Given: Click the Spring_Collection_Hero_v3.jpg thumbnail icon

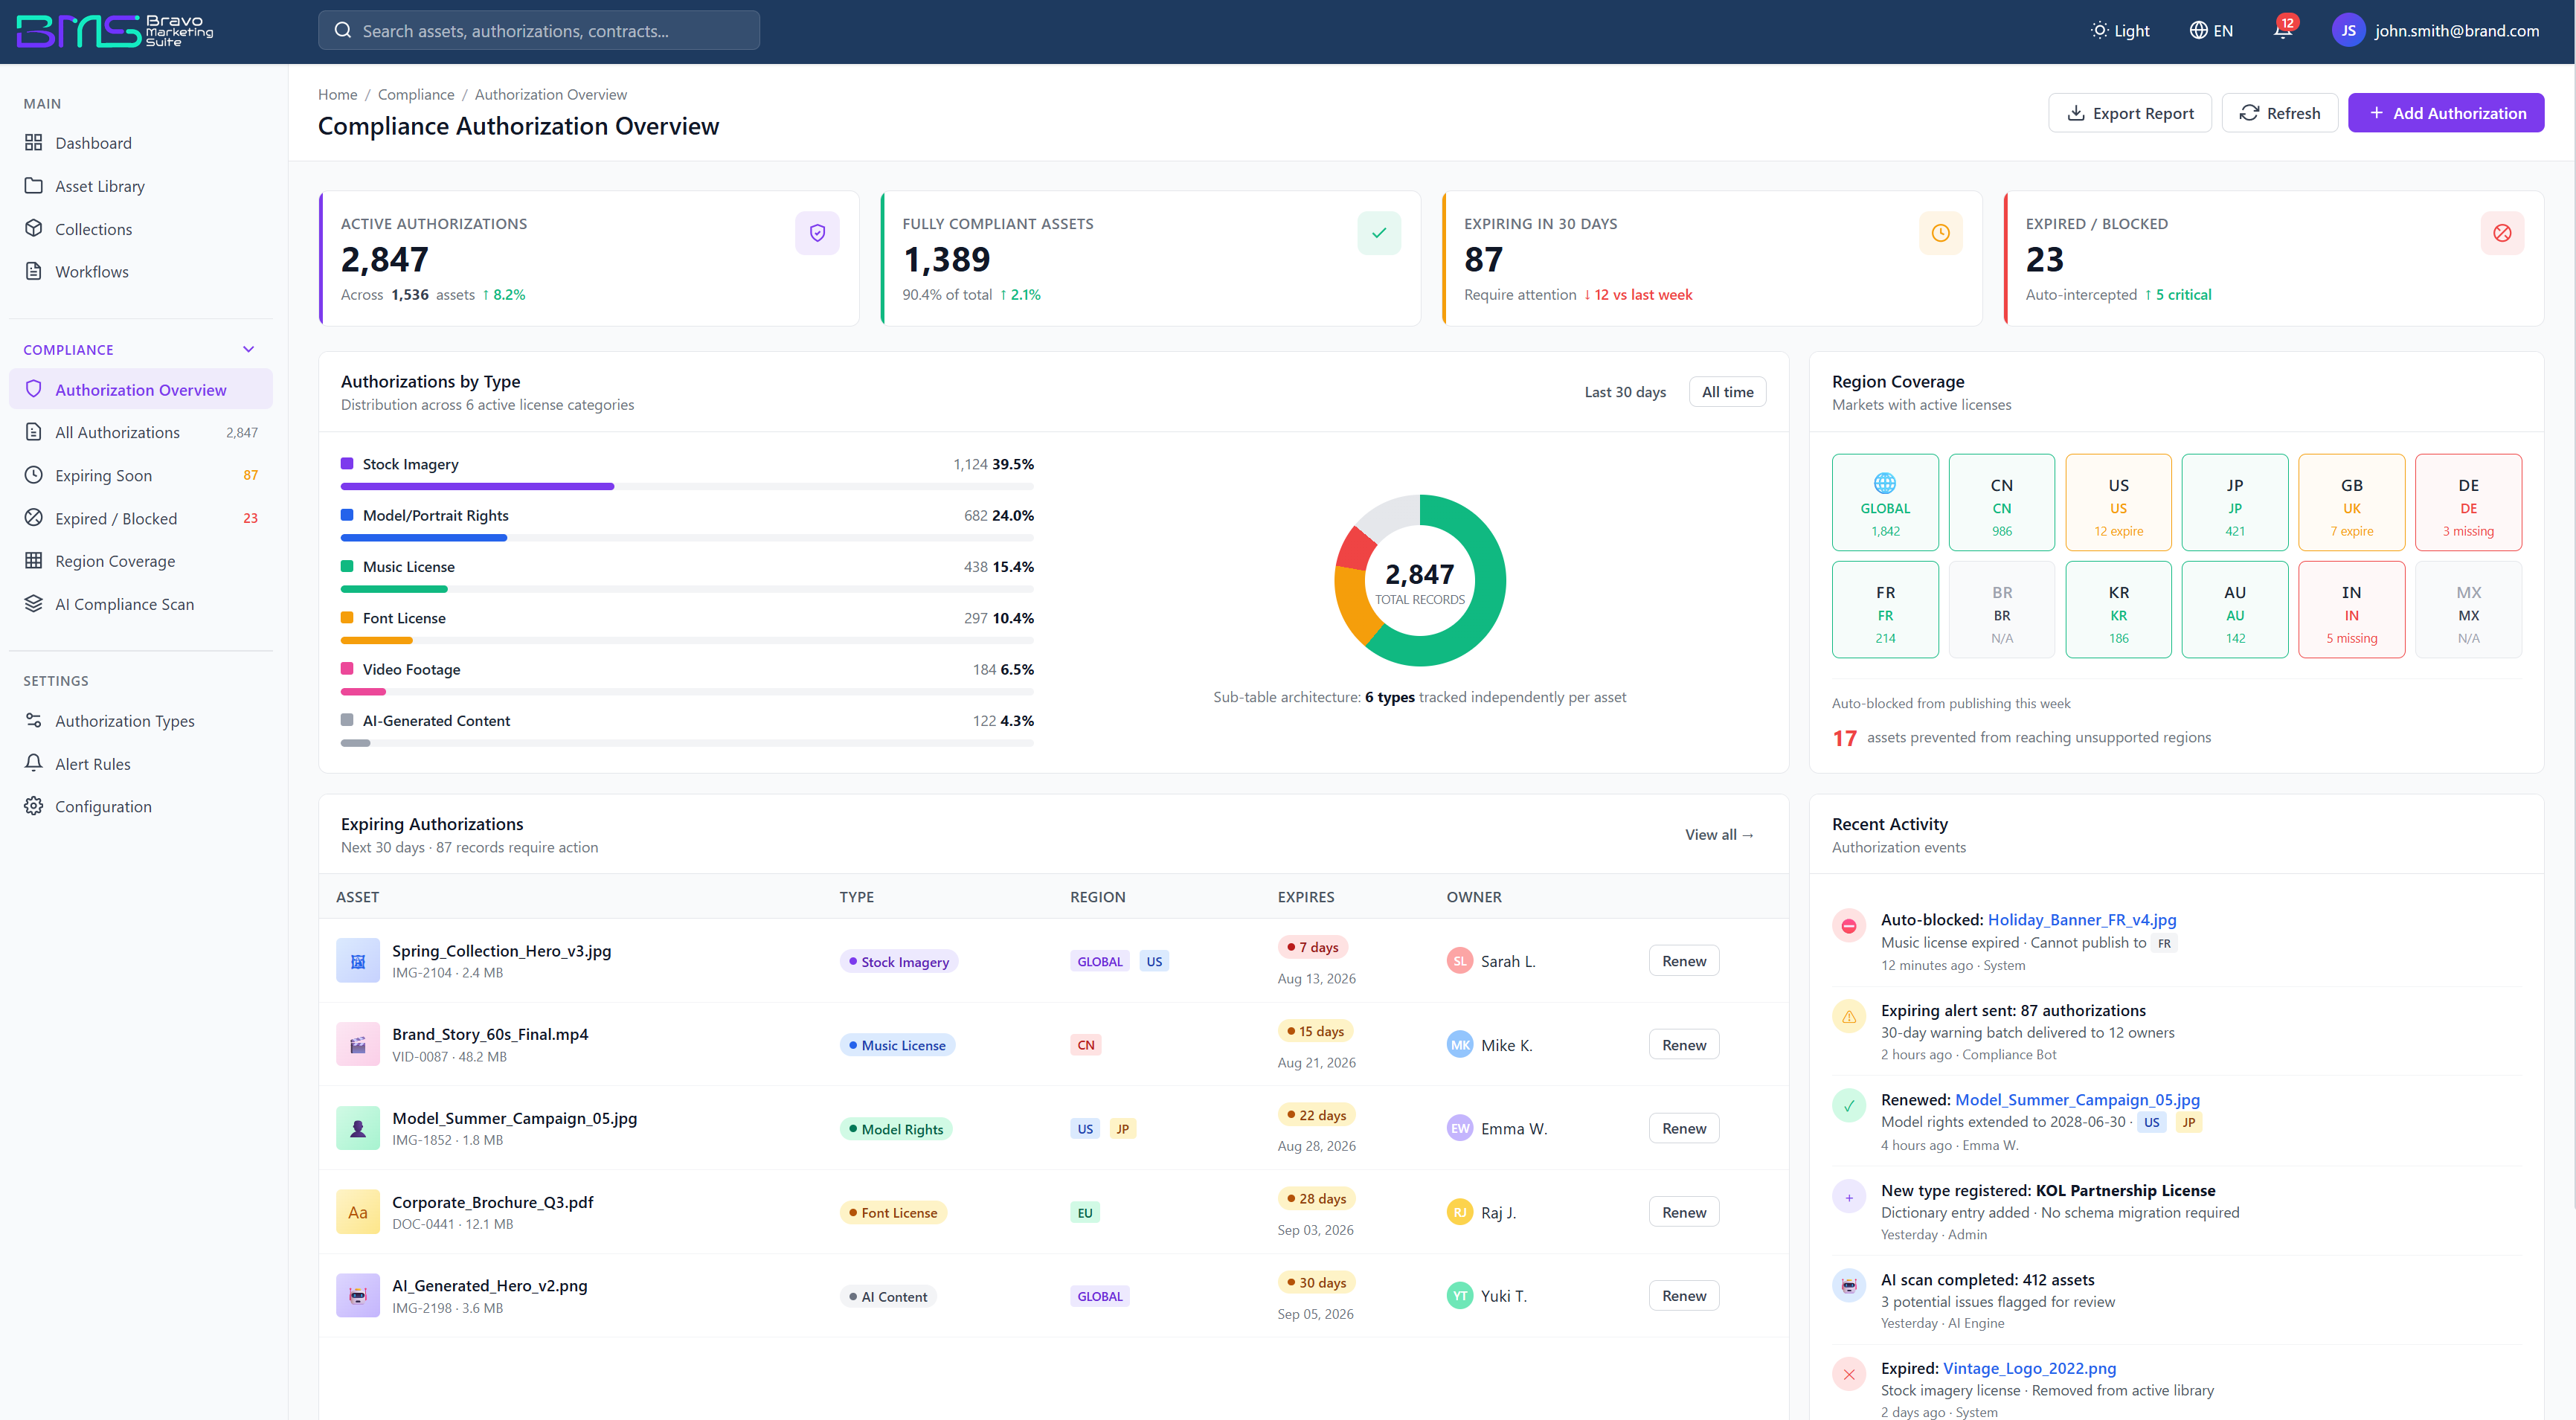Looking at the screenshot, I should (358, 961).
